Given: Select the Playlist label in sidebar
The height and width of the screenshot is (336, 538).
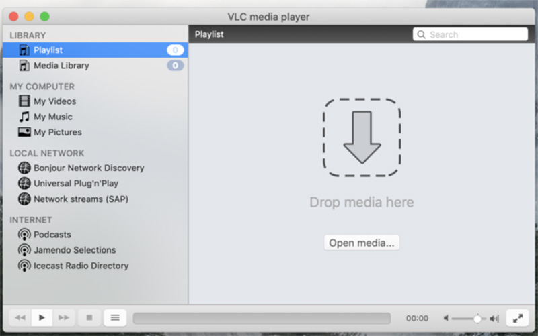Looking at the screenshot, I should (x=48, y=50).
